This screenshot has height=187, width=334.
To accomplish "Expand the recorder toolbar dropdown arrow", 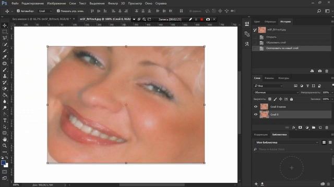I will [x=134, y=19].
